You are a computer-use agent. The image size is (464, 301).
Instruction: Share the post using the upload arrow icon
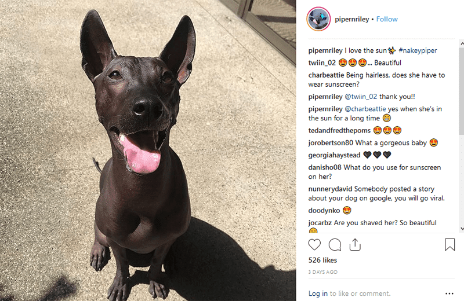pyautogui.click(x=355, y=245)
